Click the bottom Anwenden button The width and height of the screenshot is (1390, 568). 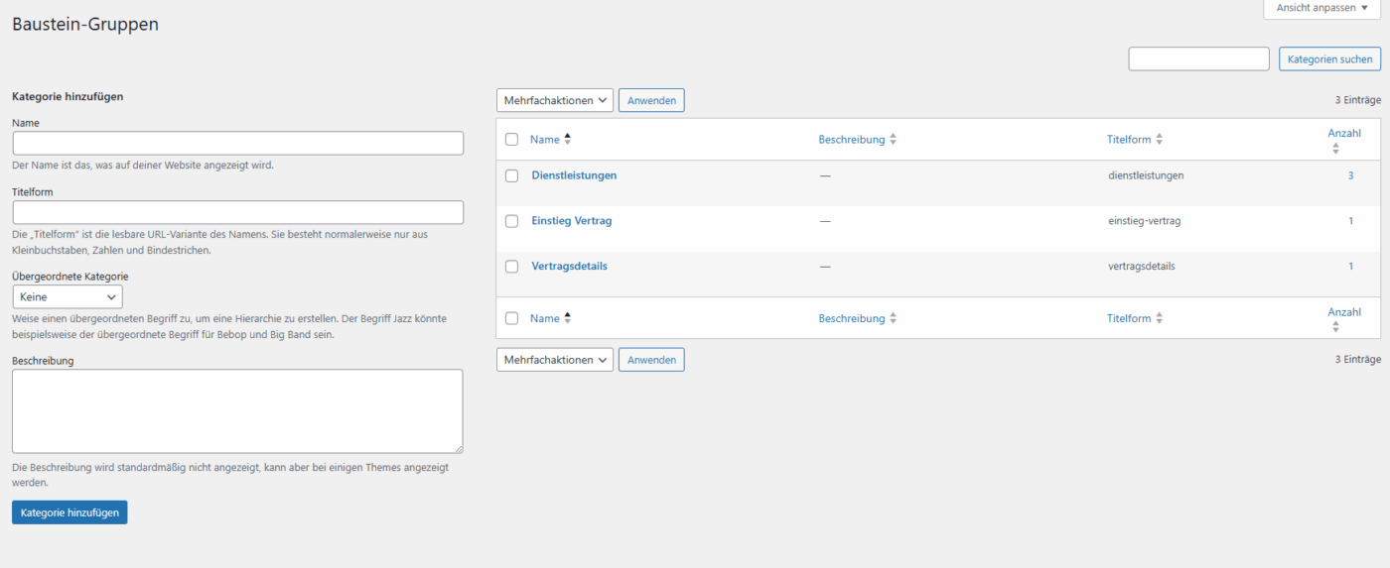click(x=651, y=360)
